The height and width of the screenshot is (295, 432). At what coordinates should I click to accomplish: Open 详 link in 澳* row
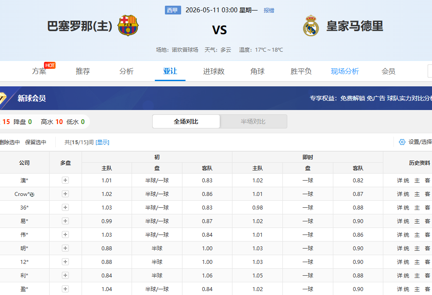pos(400,181)
